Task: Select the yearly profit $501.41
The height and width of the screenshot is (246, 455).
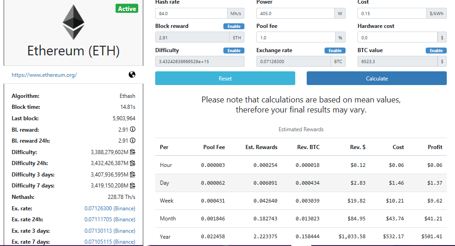Action: click(432, 236)
